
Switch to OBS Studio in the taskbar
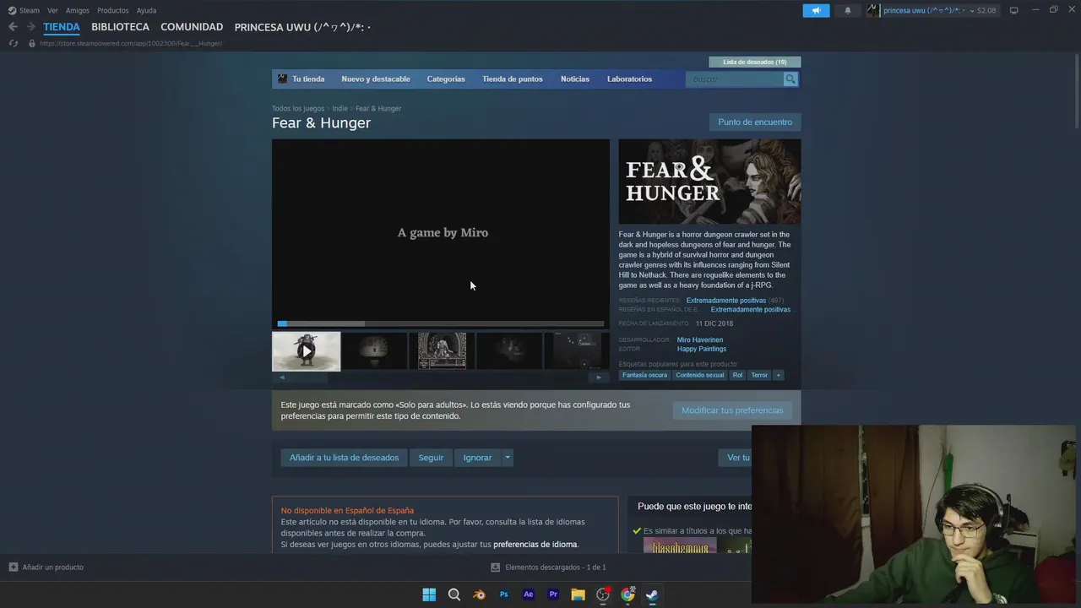(x=603, y=594)
